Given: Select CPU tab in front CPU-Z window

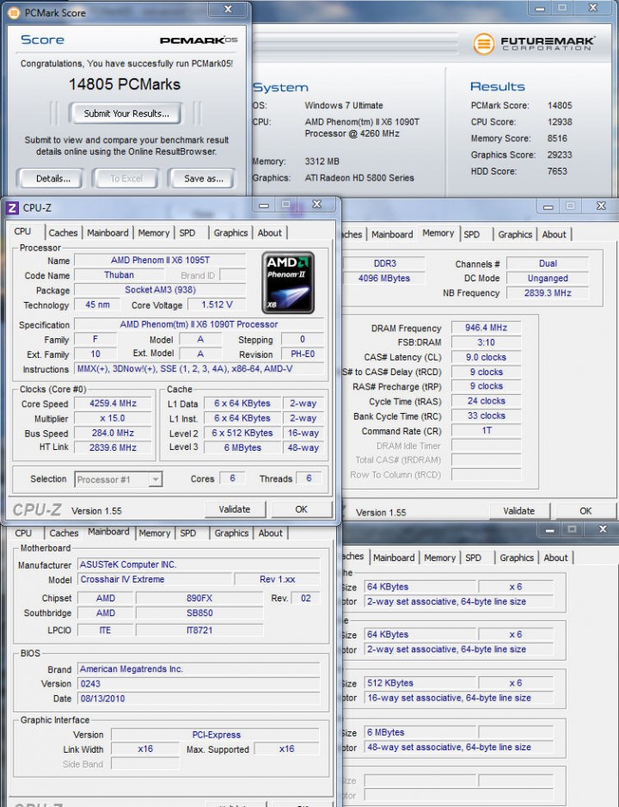Looking at the screenshot, I should 23,231.
